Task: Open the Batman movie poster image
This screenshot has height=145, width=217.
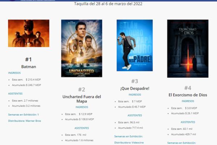Action: 29,33
